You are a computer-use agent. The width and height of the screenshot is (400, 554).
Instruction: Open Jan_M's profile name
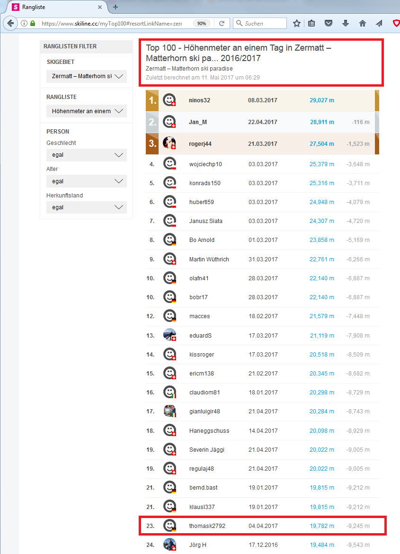pos(198,122)
